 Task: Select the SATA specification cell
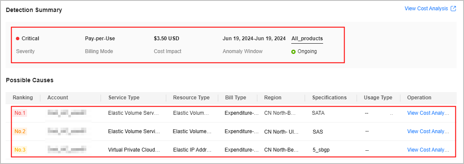[x=318, y=113]
